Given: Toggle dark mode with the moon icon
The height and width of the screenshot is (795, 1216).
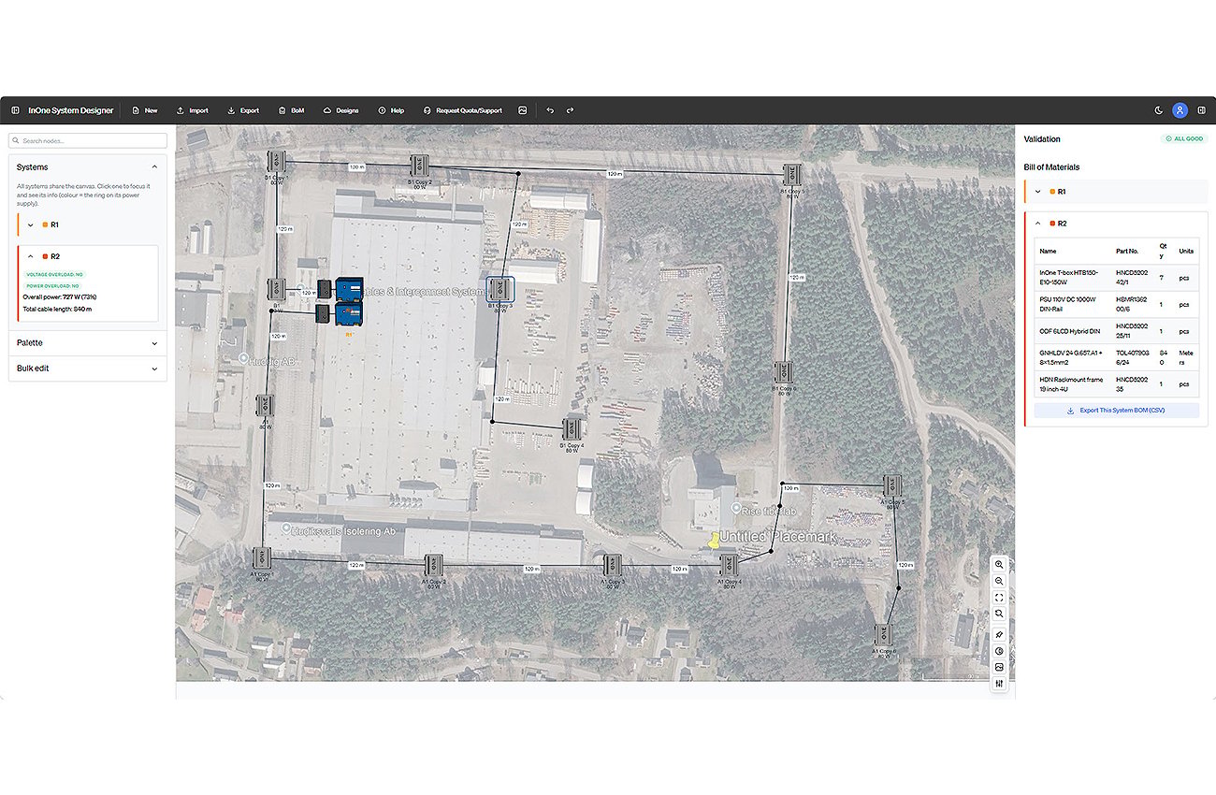Looking at the screenshot, I should (1159, 110).
